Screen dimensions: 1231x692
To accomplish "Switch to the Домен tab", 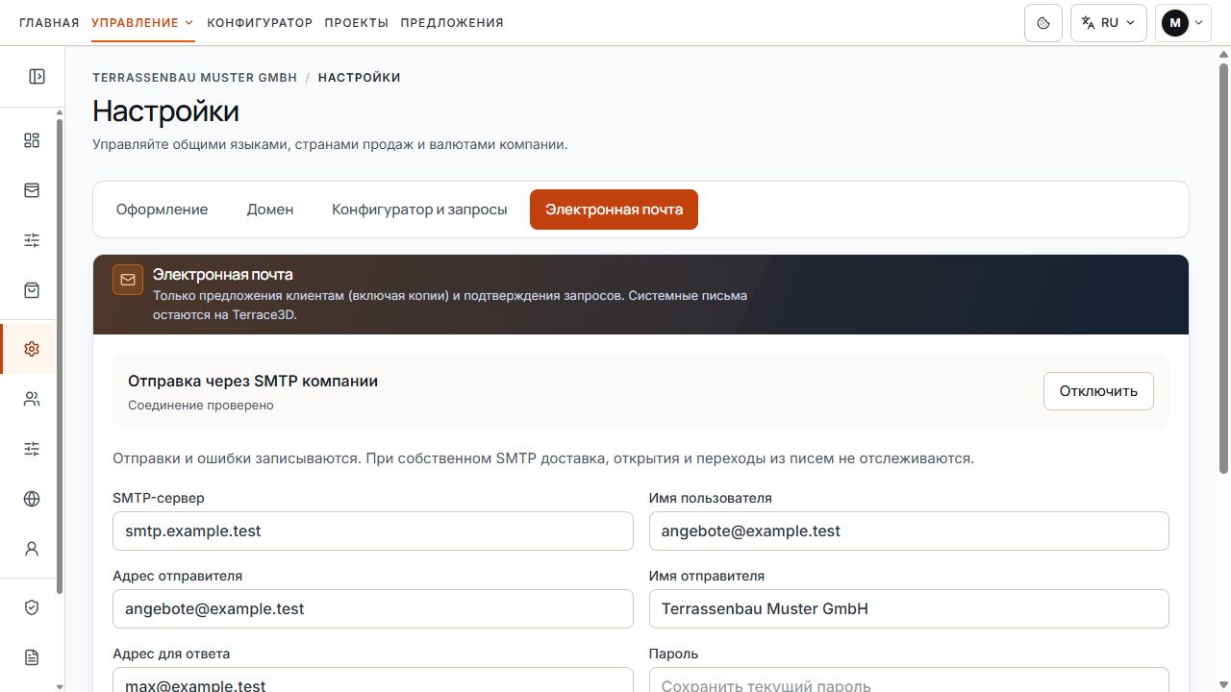I will tap(270, 210).
